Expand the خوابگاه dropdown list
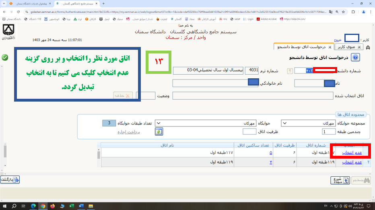This screenshot has height=210, width=375. click(158, 123)
